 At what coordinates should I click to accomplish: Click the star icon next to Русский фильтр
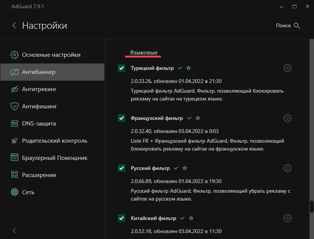pyautogui.click(x=185, y=168)
